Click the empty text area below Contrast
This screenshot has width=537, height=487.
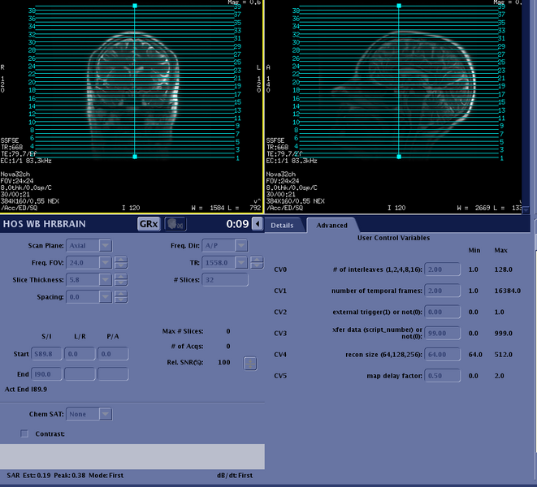[x=132, y=456]
